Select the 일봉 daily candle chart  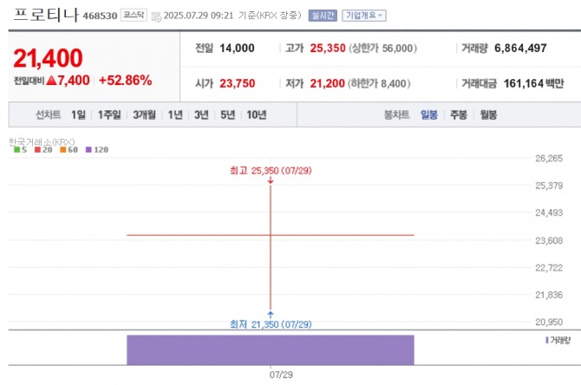pos(429,115)
